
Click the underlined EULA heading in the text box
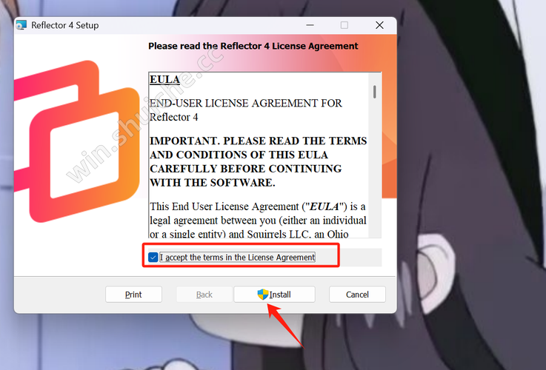[164, 80]
